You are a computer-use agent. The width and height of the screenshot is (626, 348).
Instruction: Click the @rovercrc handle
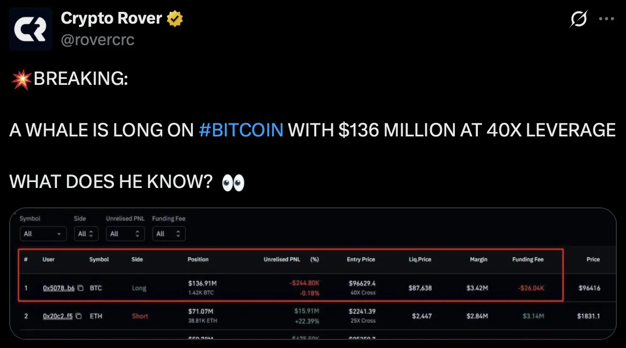pos(97,40)
